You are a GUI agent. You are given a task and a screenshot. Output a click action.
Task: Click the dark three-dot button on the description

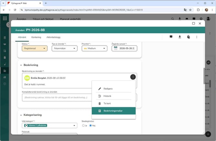click(133, 77)
